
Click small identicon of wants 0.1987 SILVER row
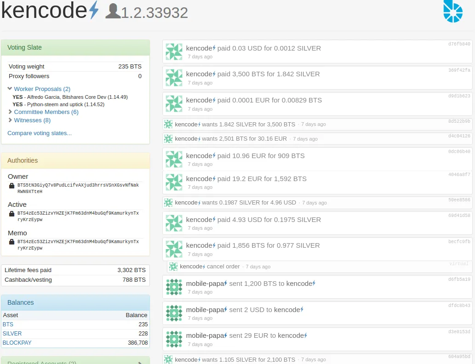point(168,203)
